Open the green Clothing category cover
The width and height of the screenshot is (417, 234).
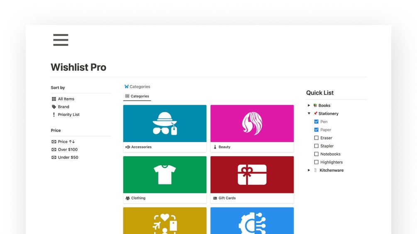click(x=165, y=175)
